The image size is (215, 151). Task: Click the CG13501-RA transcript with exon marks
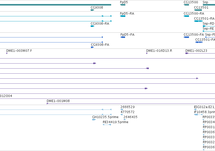tap(198, 21)
